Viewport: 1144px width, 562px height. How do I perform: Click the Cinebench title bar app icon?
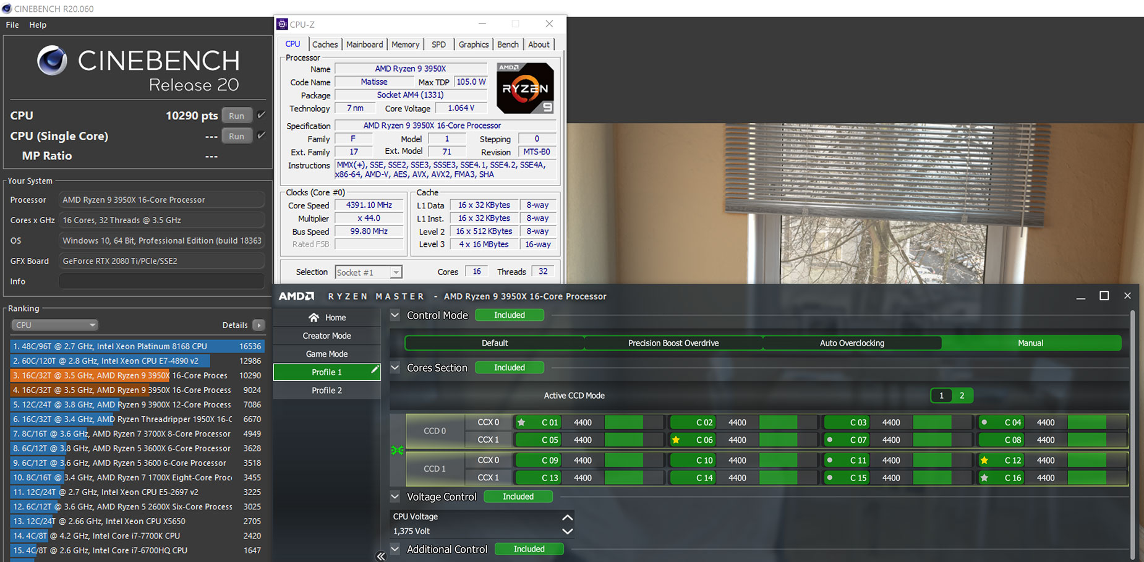point(7,9)
